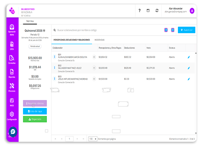Switch to the Nómina tab
Screen dimensions: 203x146
click(30, 21)
